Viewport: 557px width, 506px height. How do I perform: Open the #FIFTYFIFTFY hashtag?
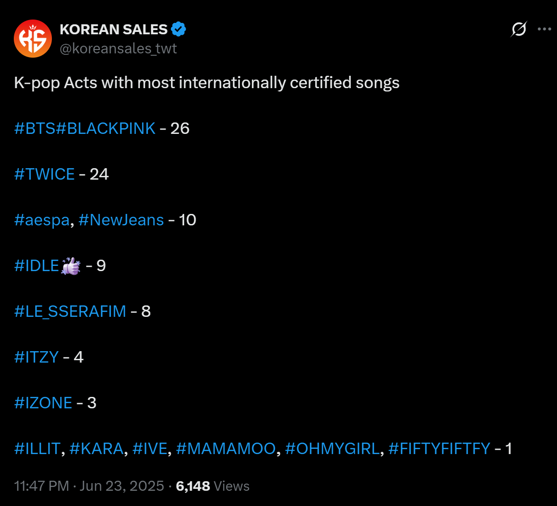(x=439, y=449)
